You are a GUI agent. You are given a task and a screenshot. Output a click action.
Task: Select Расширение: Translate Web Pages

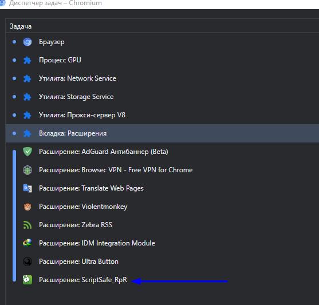(x=162, y=188)
